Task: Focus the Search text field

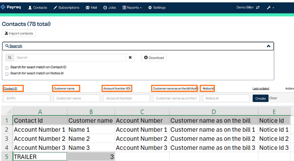Action: pyautogui.click(x=70, y=57)
